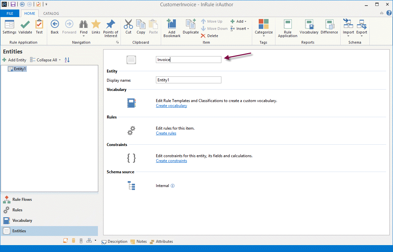Click the Create constraints link

tap(171, 161)
